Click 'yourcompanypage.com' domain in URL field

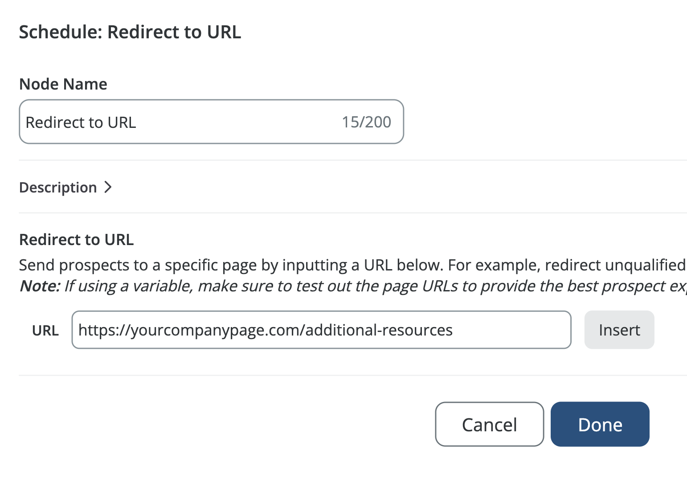[x=217, y=330]
